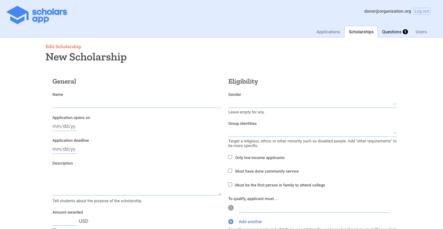
Task: Click the Application deadline date field
Action: tap(64, 149)
